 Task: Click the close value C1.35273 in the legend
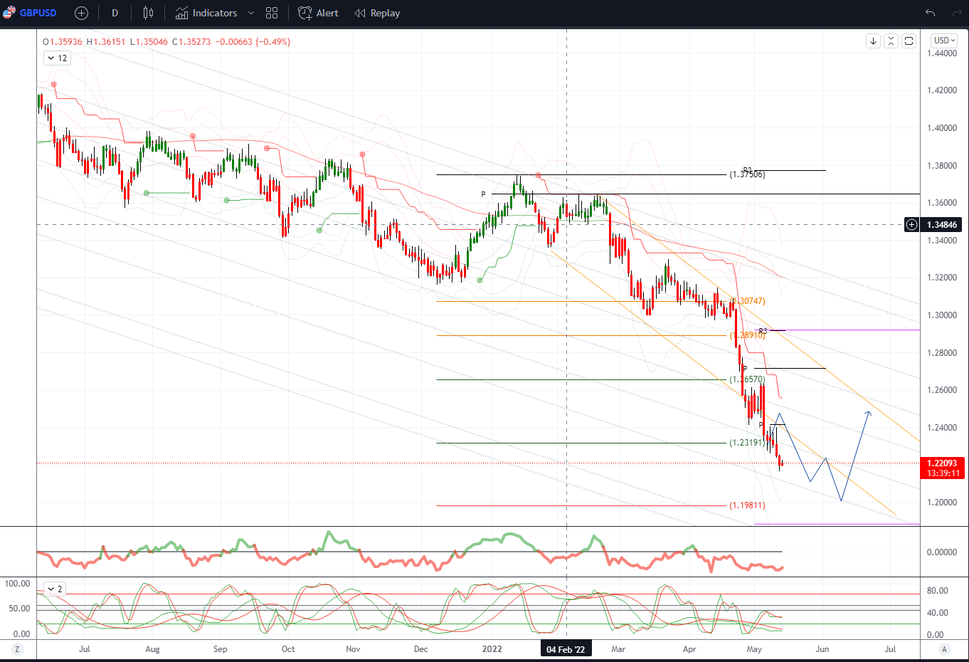(191, 42)
